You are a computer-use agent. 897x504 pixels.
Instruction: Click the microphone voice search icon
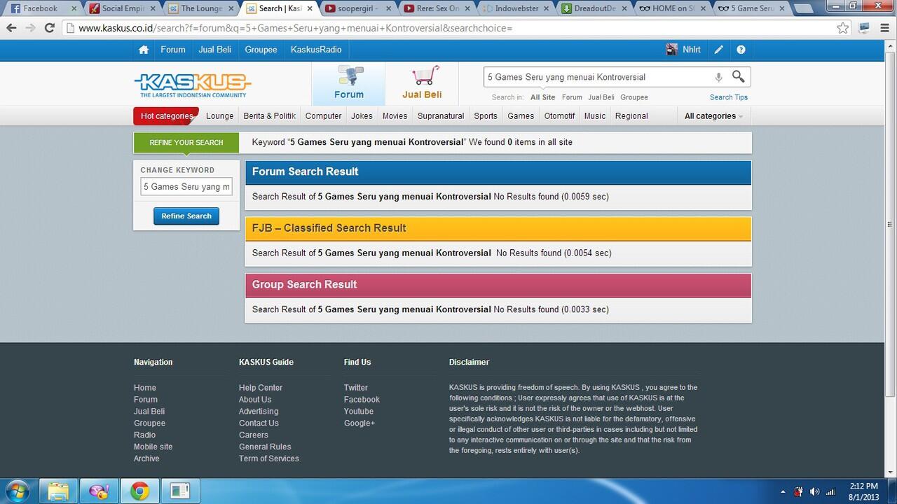tap(718, 77)
